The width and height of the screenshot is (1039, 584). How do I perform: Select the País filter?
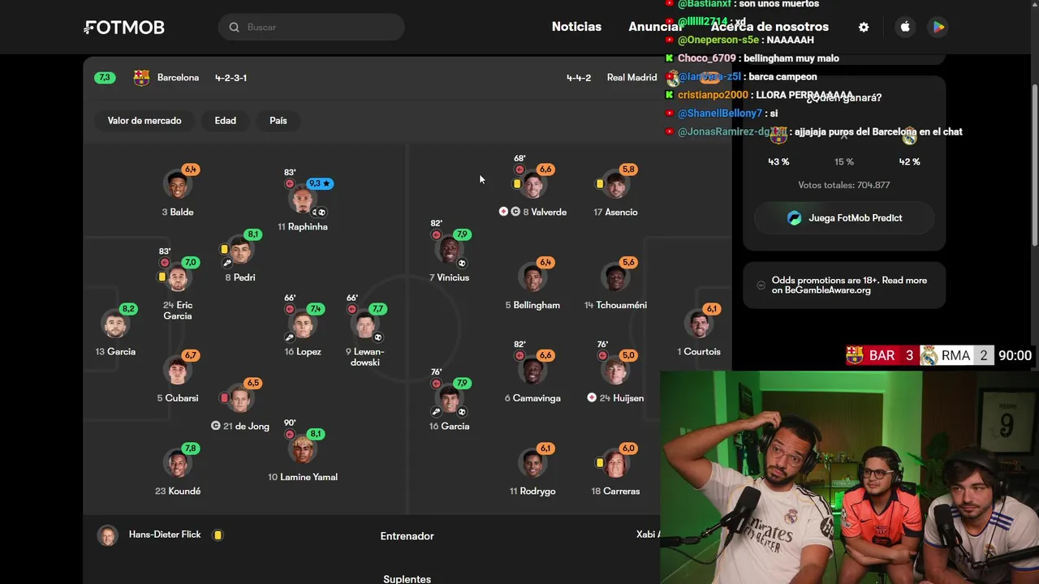tap(278, 121)
